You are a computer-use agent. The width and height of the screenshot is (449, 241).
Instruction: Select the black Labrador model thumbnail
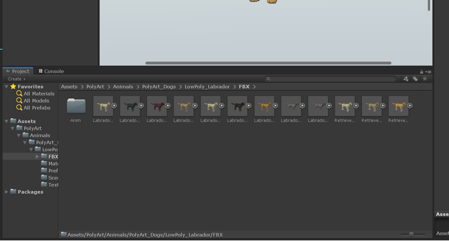point(130,106)
